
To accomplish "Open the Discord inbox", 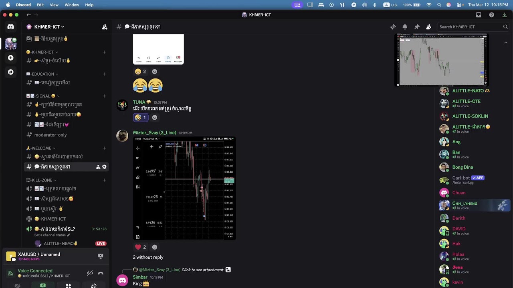I will click(x=479, y=15).
